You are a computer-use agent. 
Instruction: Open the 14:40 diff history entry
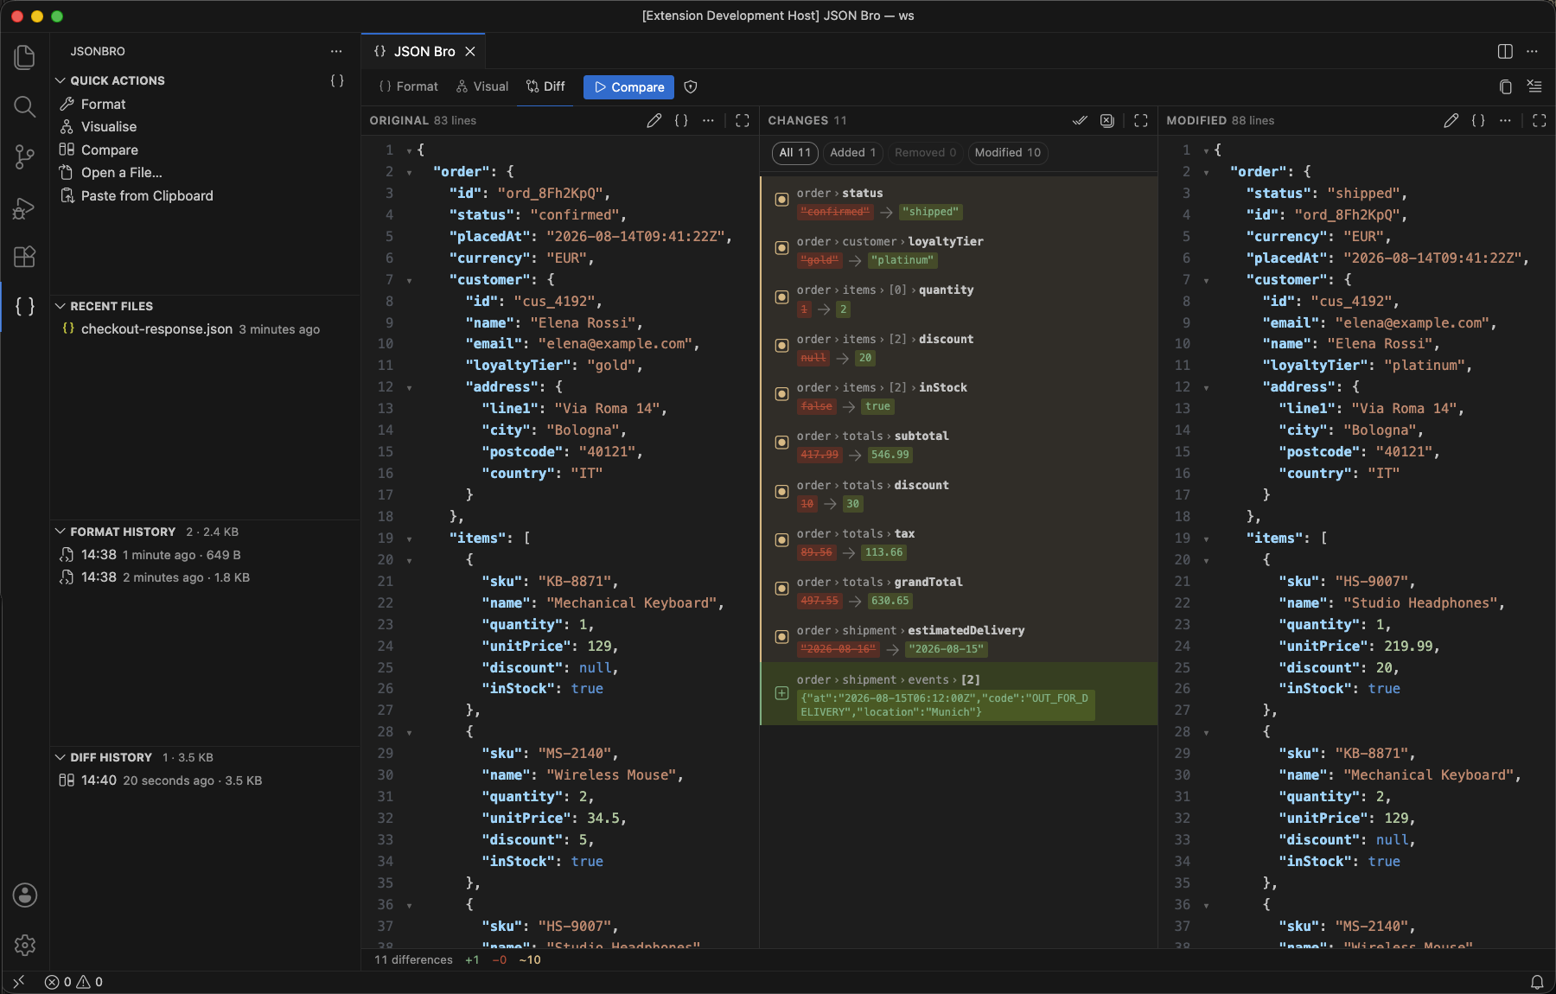point(205,781)
